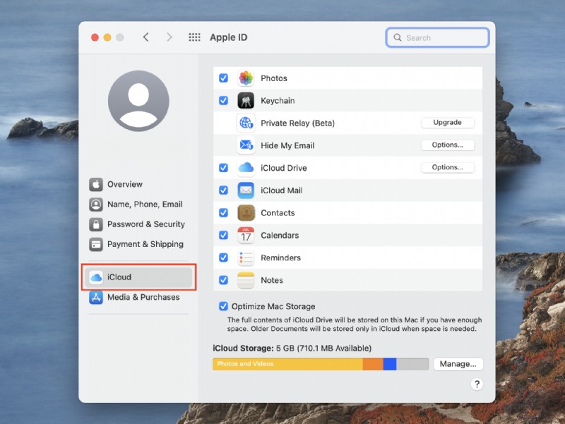Screen dimensions: 565x424
Task: Click the Keychain icon
Action: click(x=246, y=100)
